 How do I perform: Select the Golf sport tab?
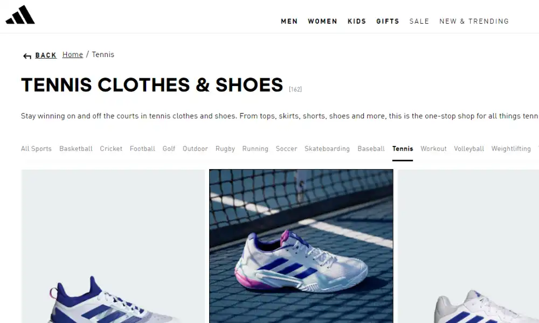169,149
